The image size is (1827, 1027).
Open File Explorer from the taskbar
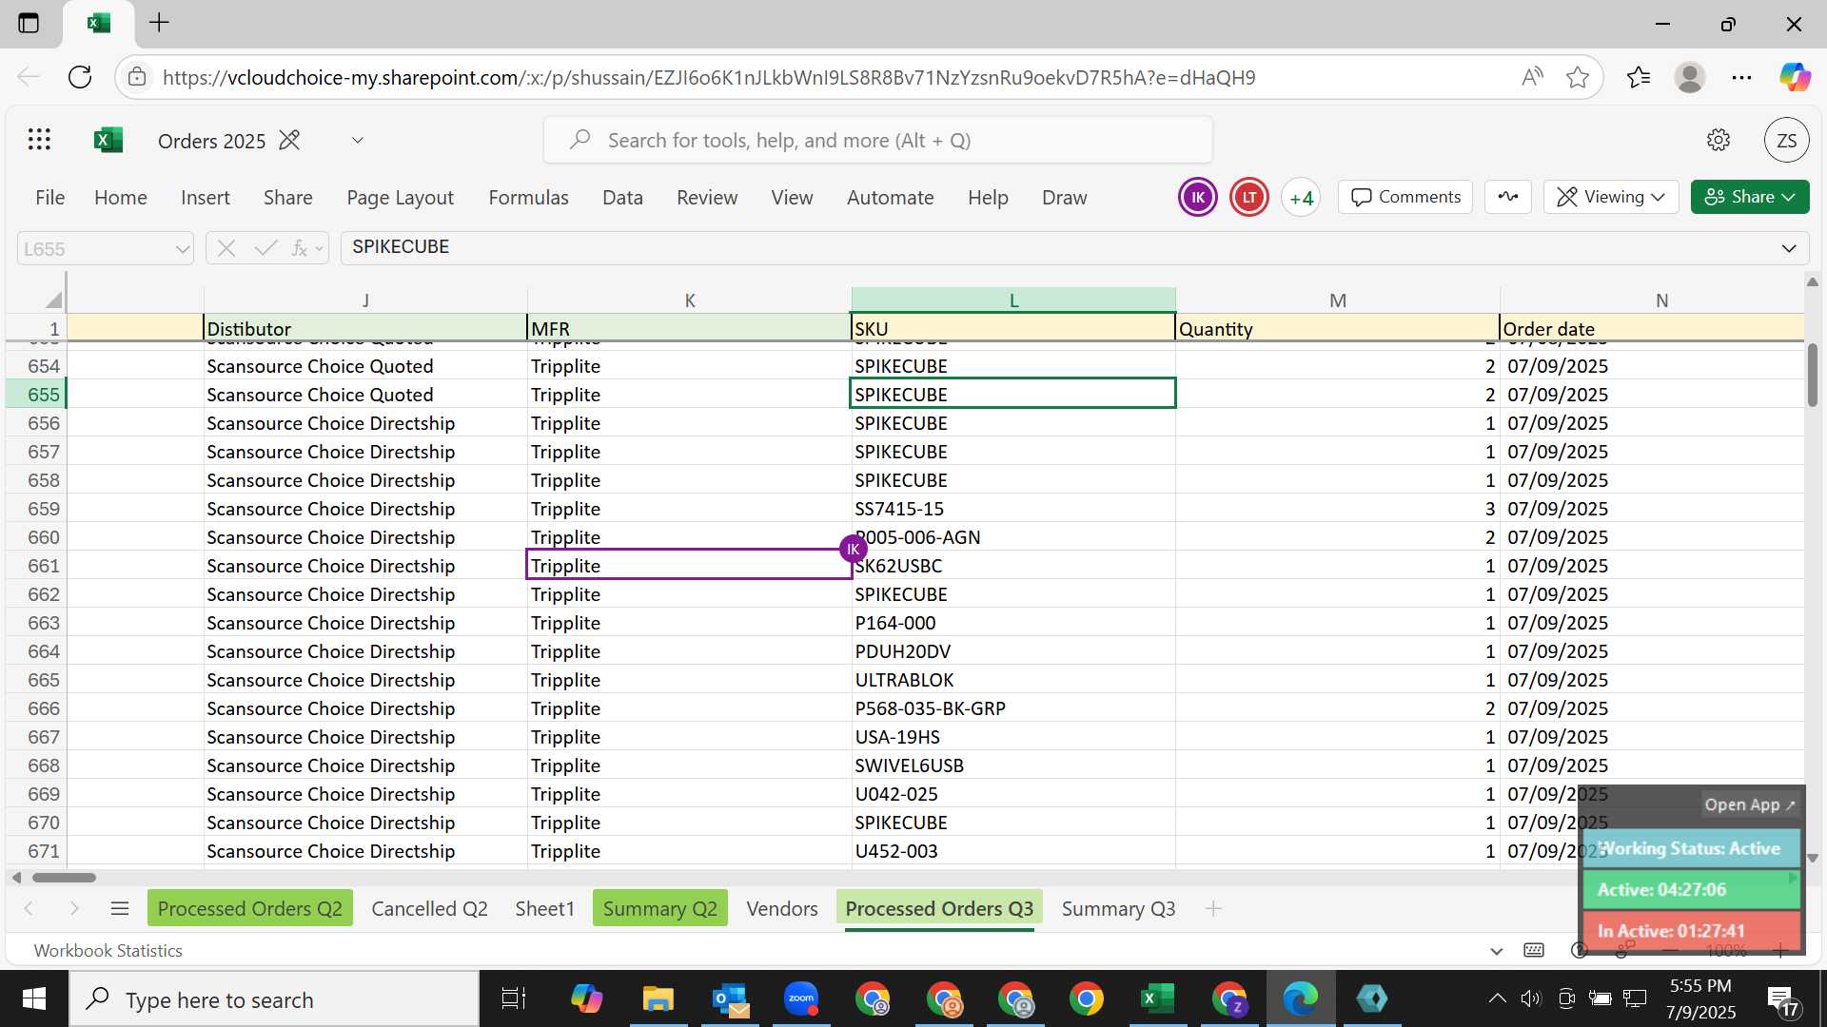coord(658,998)
